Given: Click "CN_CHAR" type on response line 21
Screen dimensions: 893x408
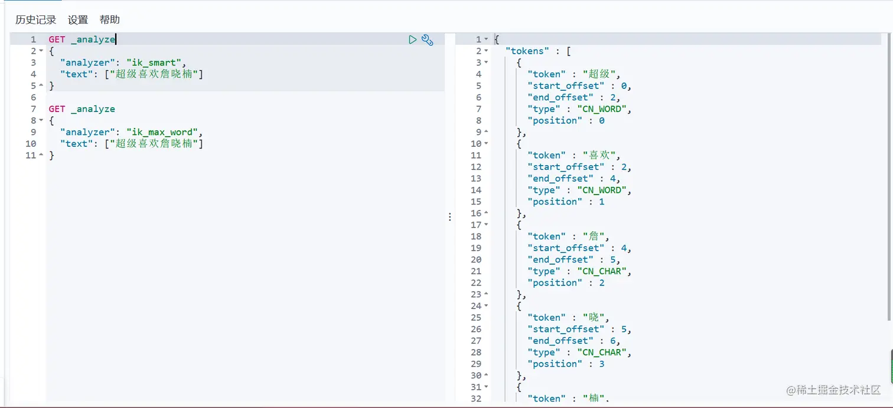Looking at the screenshot, I should coord(601,271).
